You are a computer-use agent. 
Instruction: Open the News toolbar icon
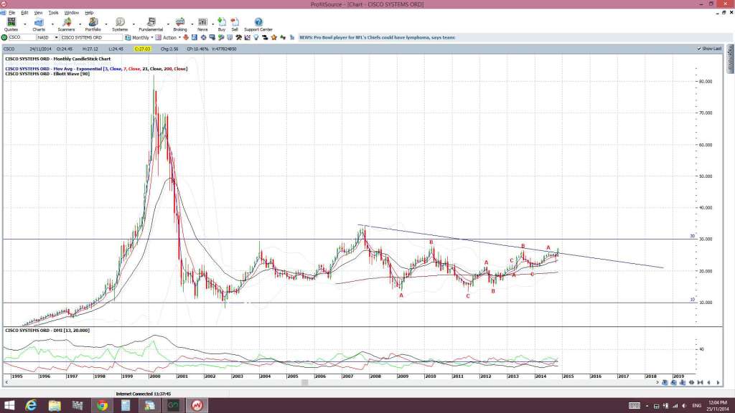pos(202,24)
